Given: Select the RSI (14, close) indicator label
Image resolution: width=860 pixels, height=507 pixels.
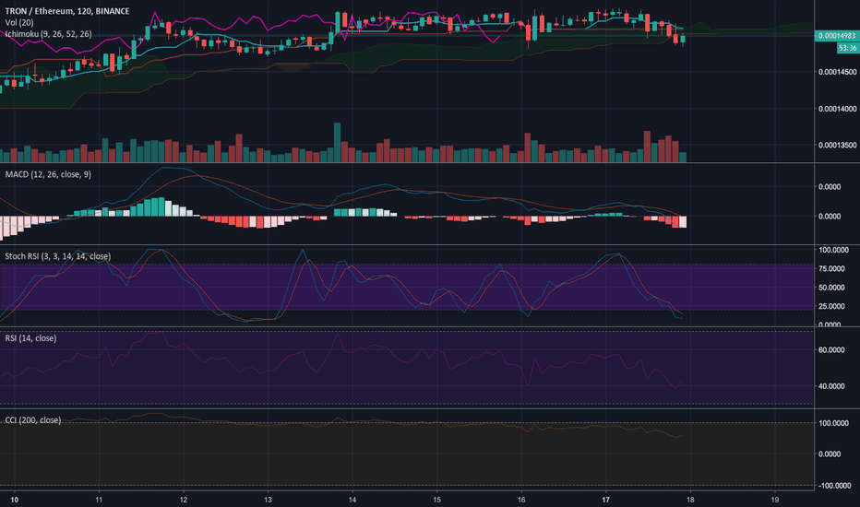Looking at the screenshot, I should [30, 338].
